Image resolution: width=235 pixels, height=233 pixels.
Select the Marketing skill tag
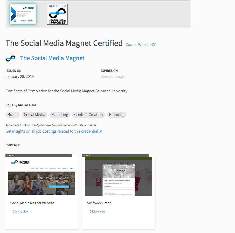point(60,115)
